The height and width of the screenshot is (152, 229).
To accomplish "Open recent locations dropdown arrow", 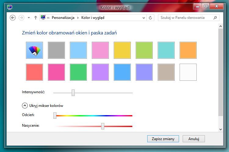I will click(x=29, y=18).
